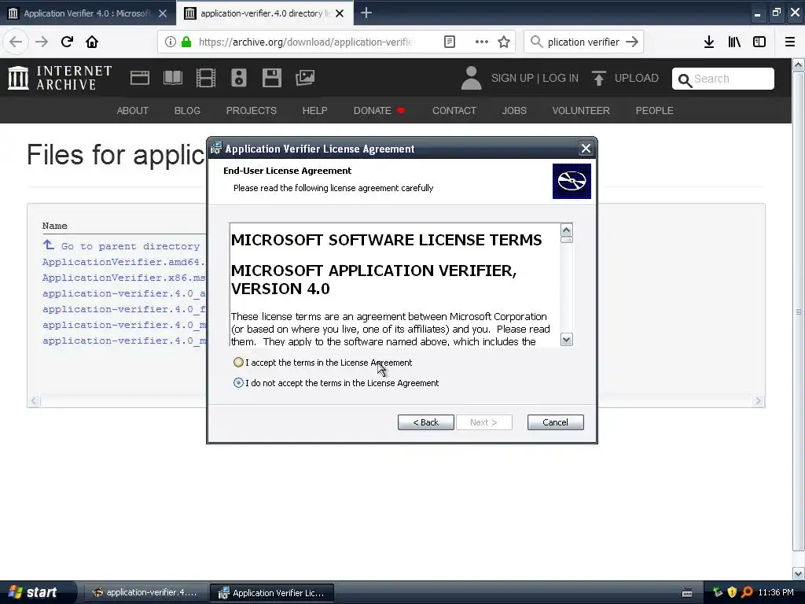Open the JOBS menu item

click(514, 110)
